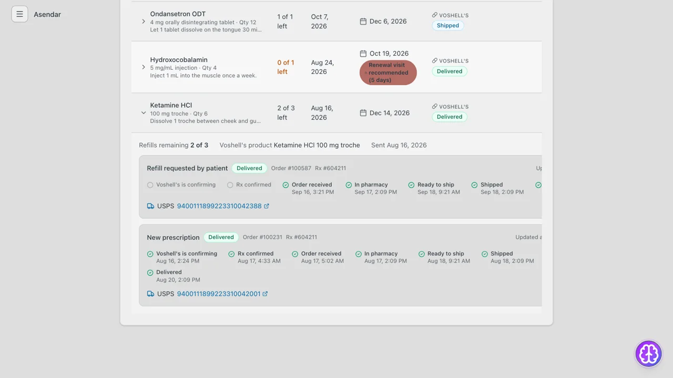Click the orange '0 of 1 left' text
This screenshot has width=673, height=378.
285,67
